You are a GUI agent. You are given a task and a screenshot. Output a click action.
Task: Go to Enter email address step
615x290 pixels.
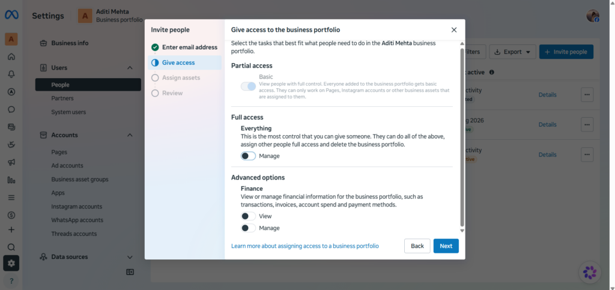coord(184,47)
